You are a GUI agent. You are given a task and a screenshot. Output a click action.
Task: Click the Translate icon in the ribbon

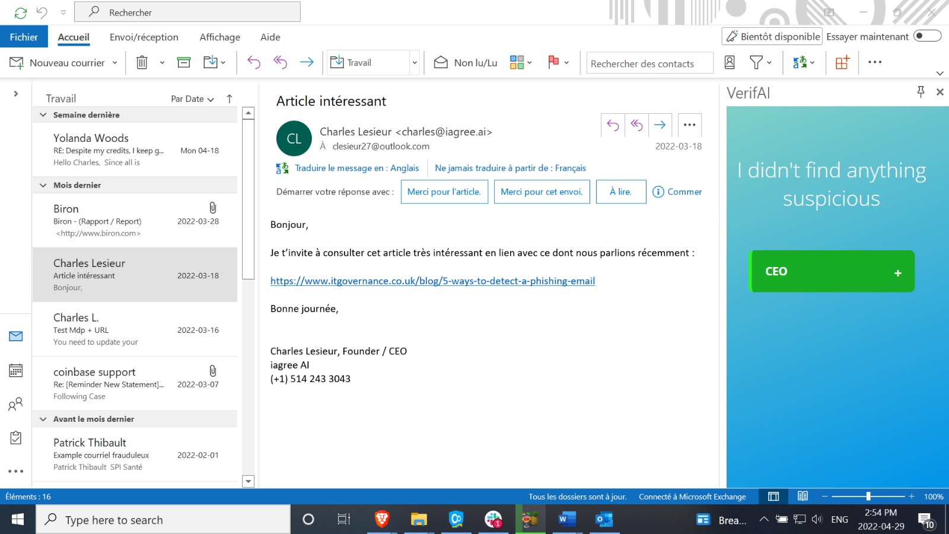(800, 62)
